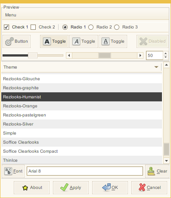171x198 pixels.
Task: Enable the Check 2 checkbox
Action: [x=33, y=27]
